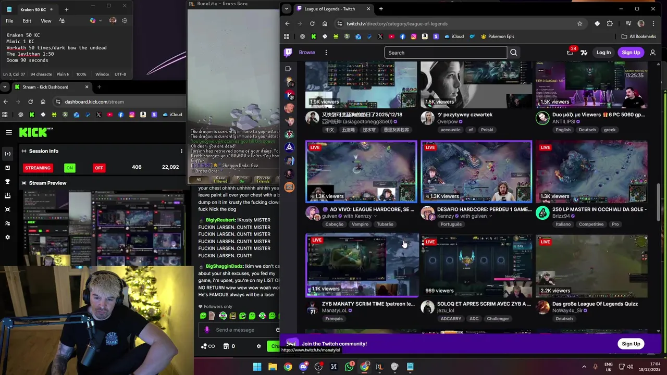Open iCloud bookmark in Twitch window
667x375 pixels.
[453, 36]
